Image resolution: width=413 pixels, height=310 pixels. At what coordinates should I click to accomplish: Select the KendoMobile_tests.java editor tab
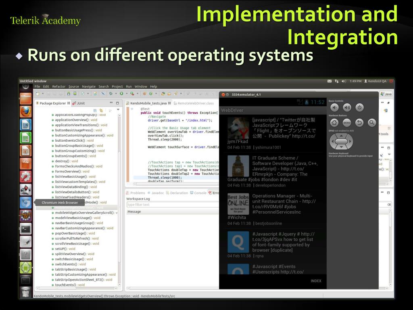pos(148,103)
